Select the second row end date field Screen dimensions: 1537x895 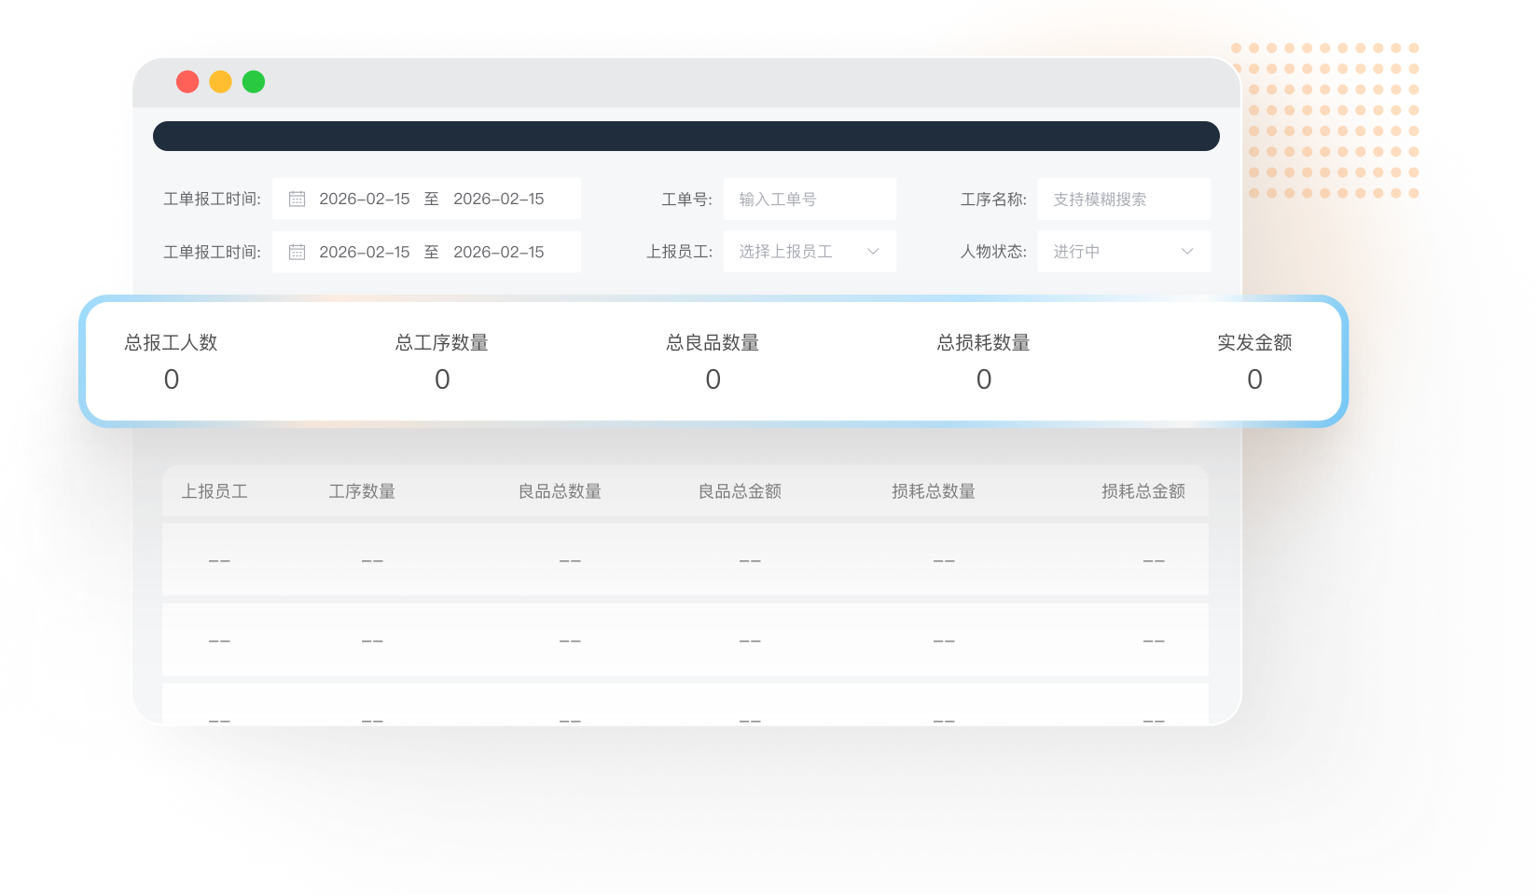(499, 251)
